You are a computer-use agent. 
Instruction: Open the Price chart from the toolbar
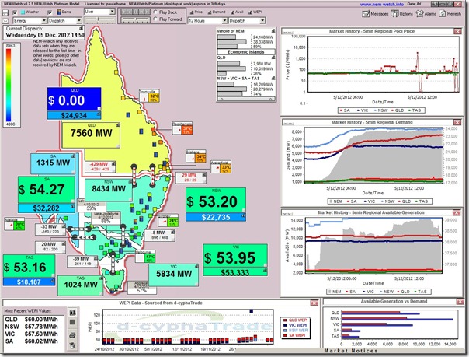pos(196,12)
